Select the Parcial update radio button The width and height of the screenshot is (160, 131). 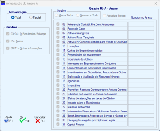click(x=31, y=17)
